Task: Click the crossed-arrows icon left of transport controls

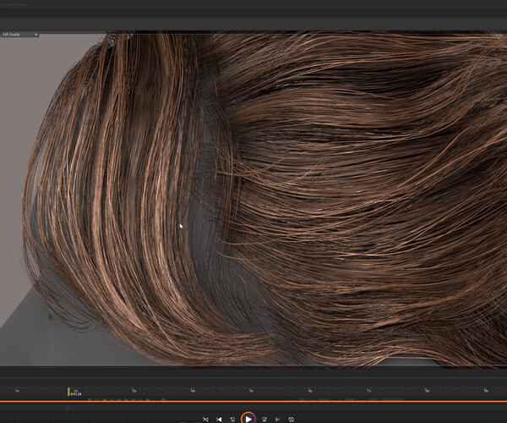Action: coord(205,418)
